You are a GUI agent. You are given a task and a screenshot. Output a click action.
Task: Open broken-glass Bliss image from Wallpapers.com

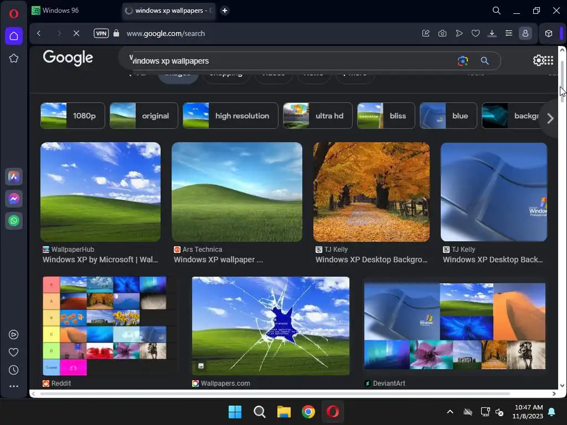270,326
